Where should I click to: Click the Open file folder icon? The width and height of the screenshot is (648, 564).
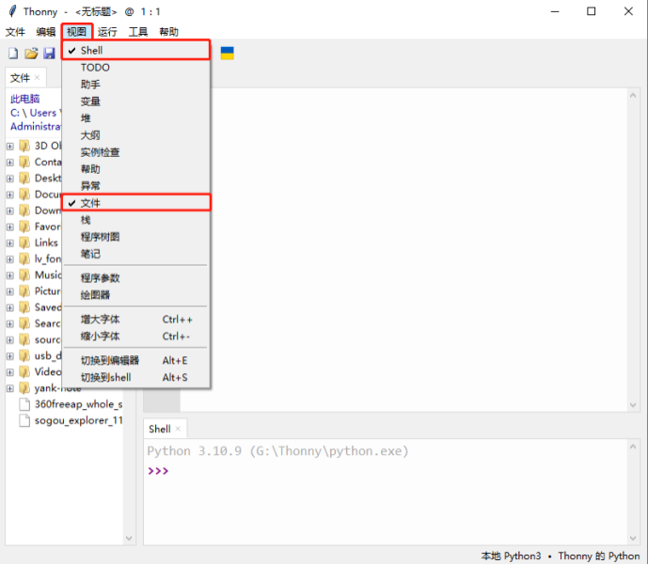(31, 54)
